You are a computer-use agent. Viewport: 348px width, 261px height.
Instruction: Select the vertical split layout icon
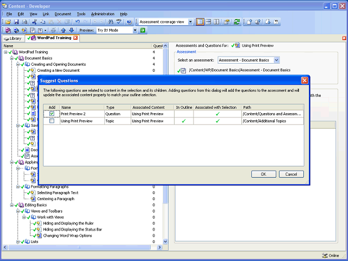pos(216,22)
